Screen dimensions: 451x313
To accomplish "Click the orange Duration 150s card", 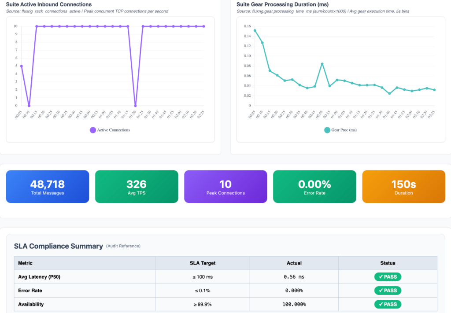I will [403, 187].
